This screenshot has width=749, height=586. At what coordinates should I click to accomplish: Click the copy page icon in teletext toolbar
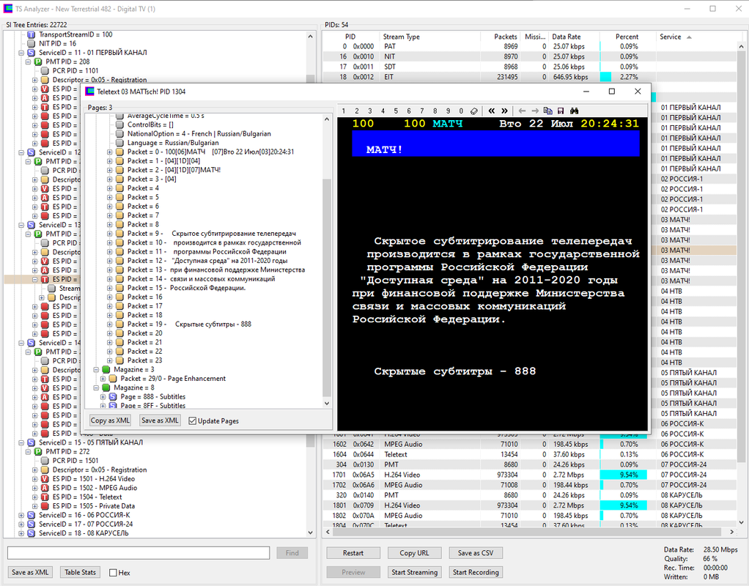coord(548,111)
